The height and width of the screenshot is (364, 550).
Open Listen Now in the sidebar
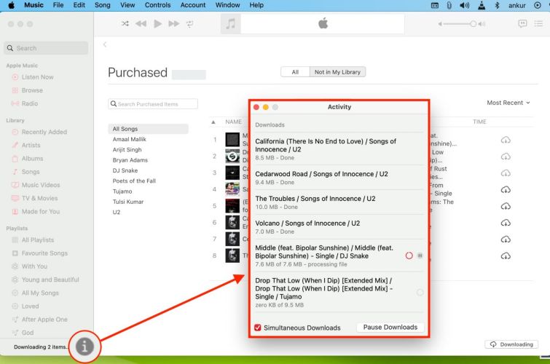pyautogui.click(x=36, y=76)
